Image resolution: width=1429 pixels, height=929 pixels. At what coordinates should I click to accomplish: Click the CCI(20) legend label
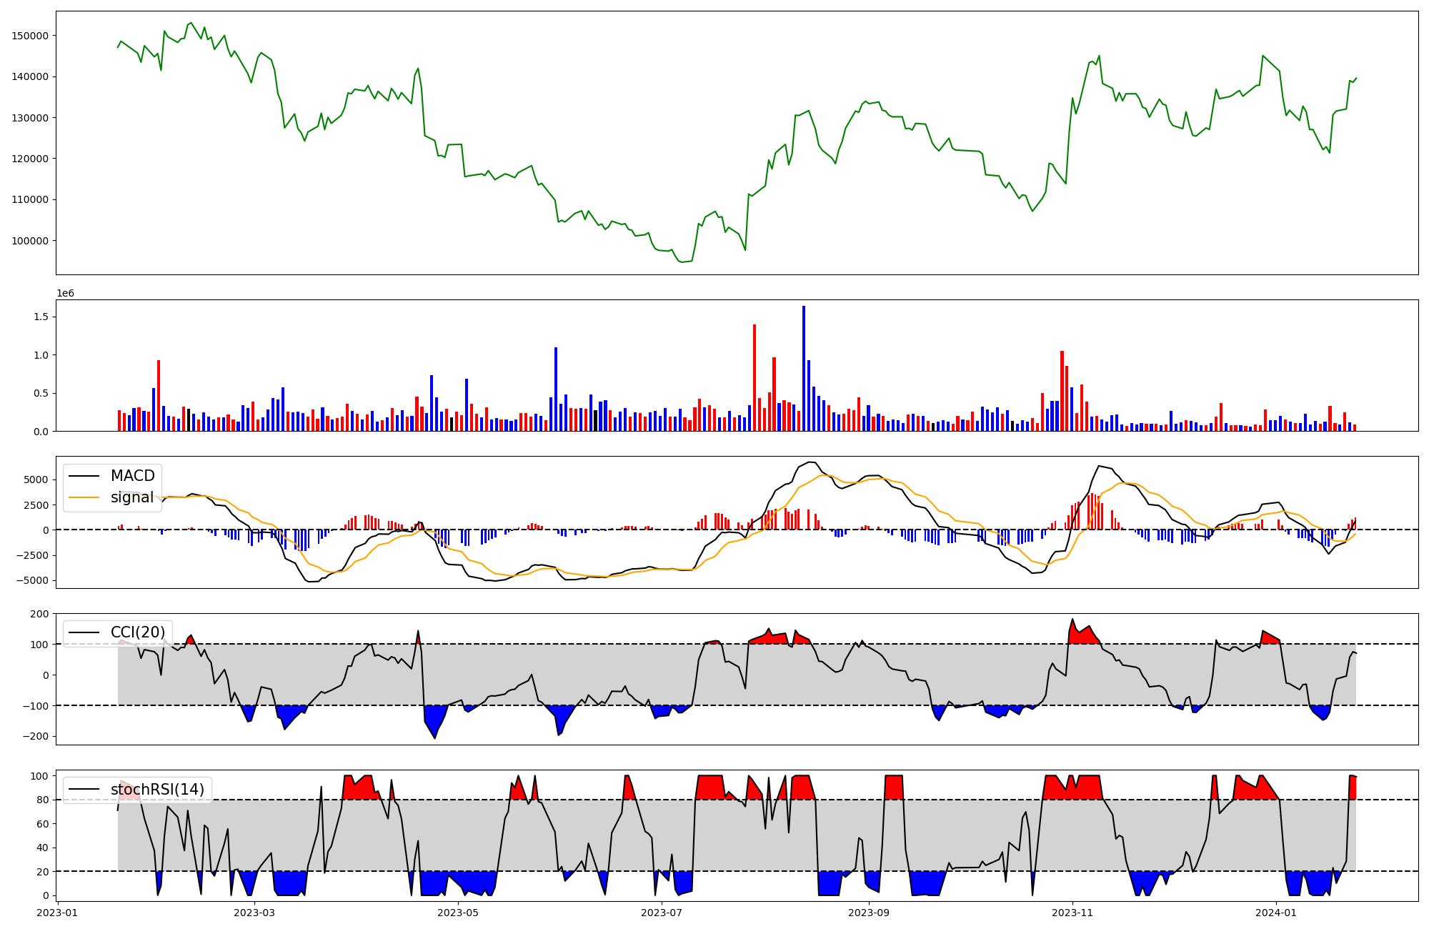point(137,632)
